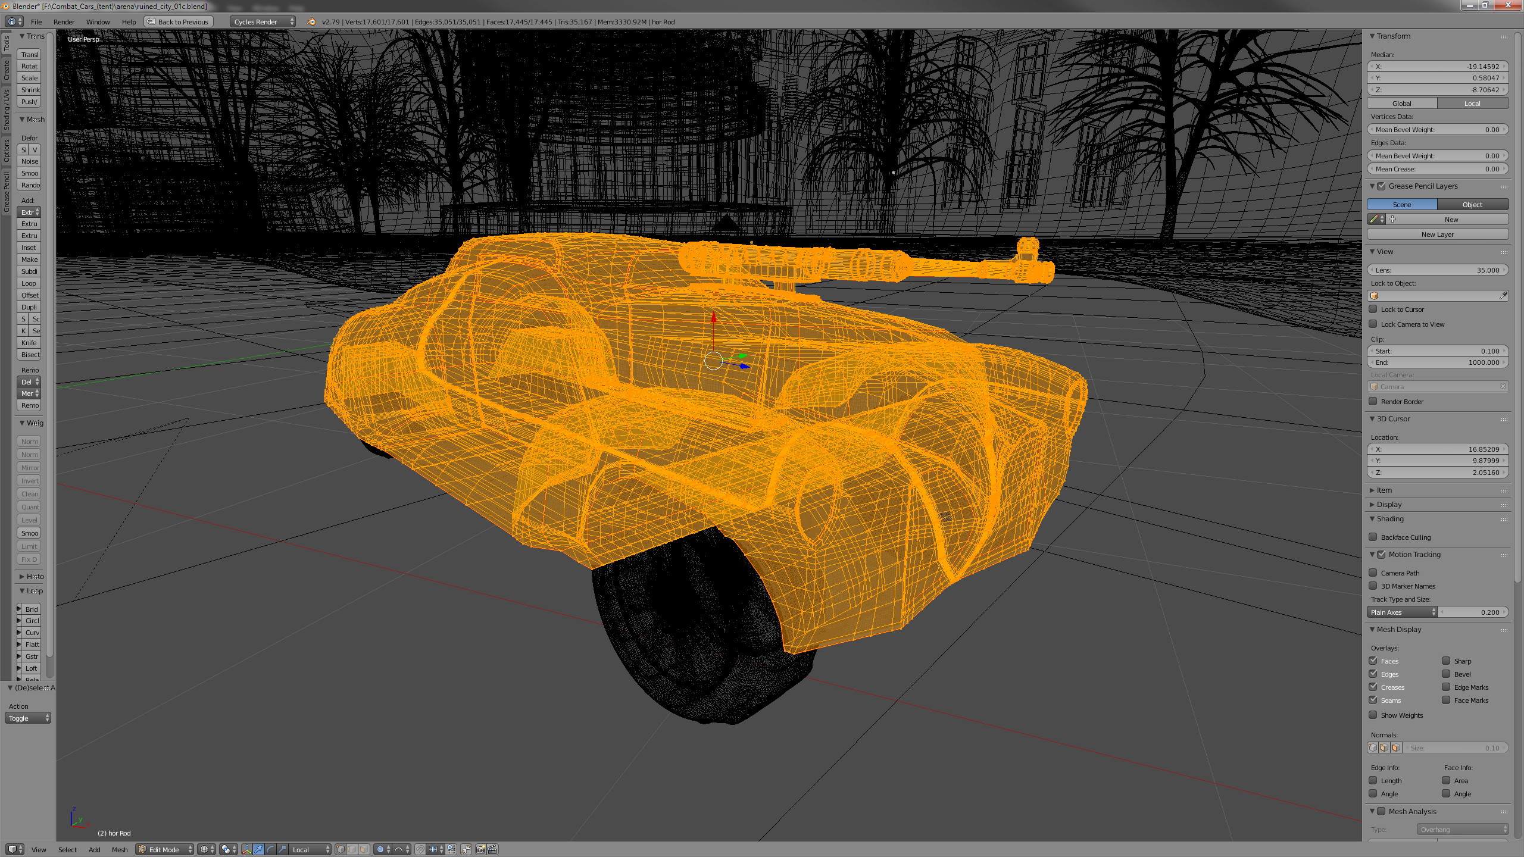Disable Edges overlay checkbox
Screen dimensions: 1524x857
coord(1373,674)
